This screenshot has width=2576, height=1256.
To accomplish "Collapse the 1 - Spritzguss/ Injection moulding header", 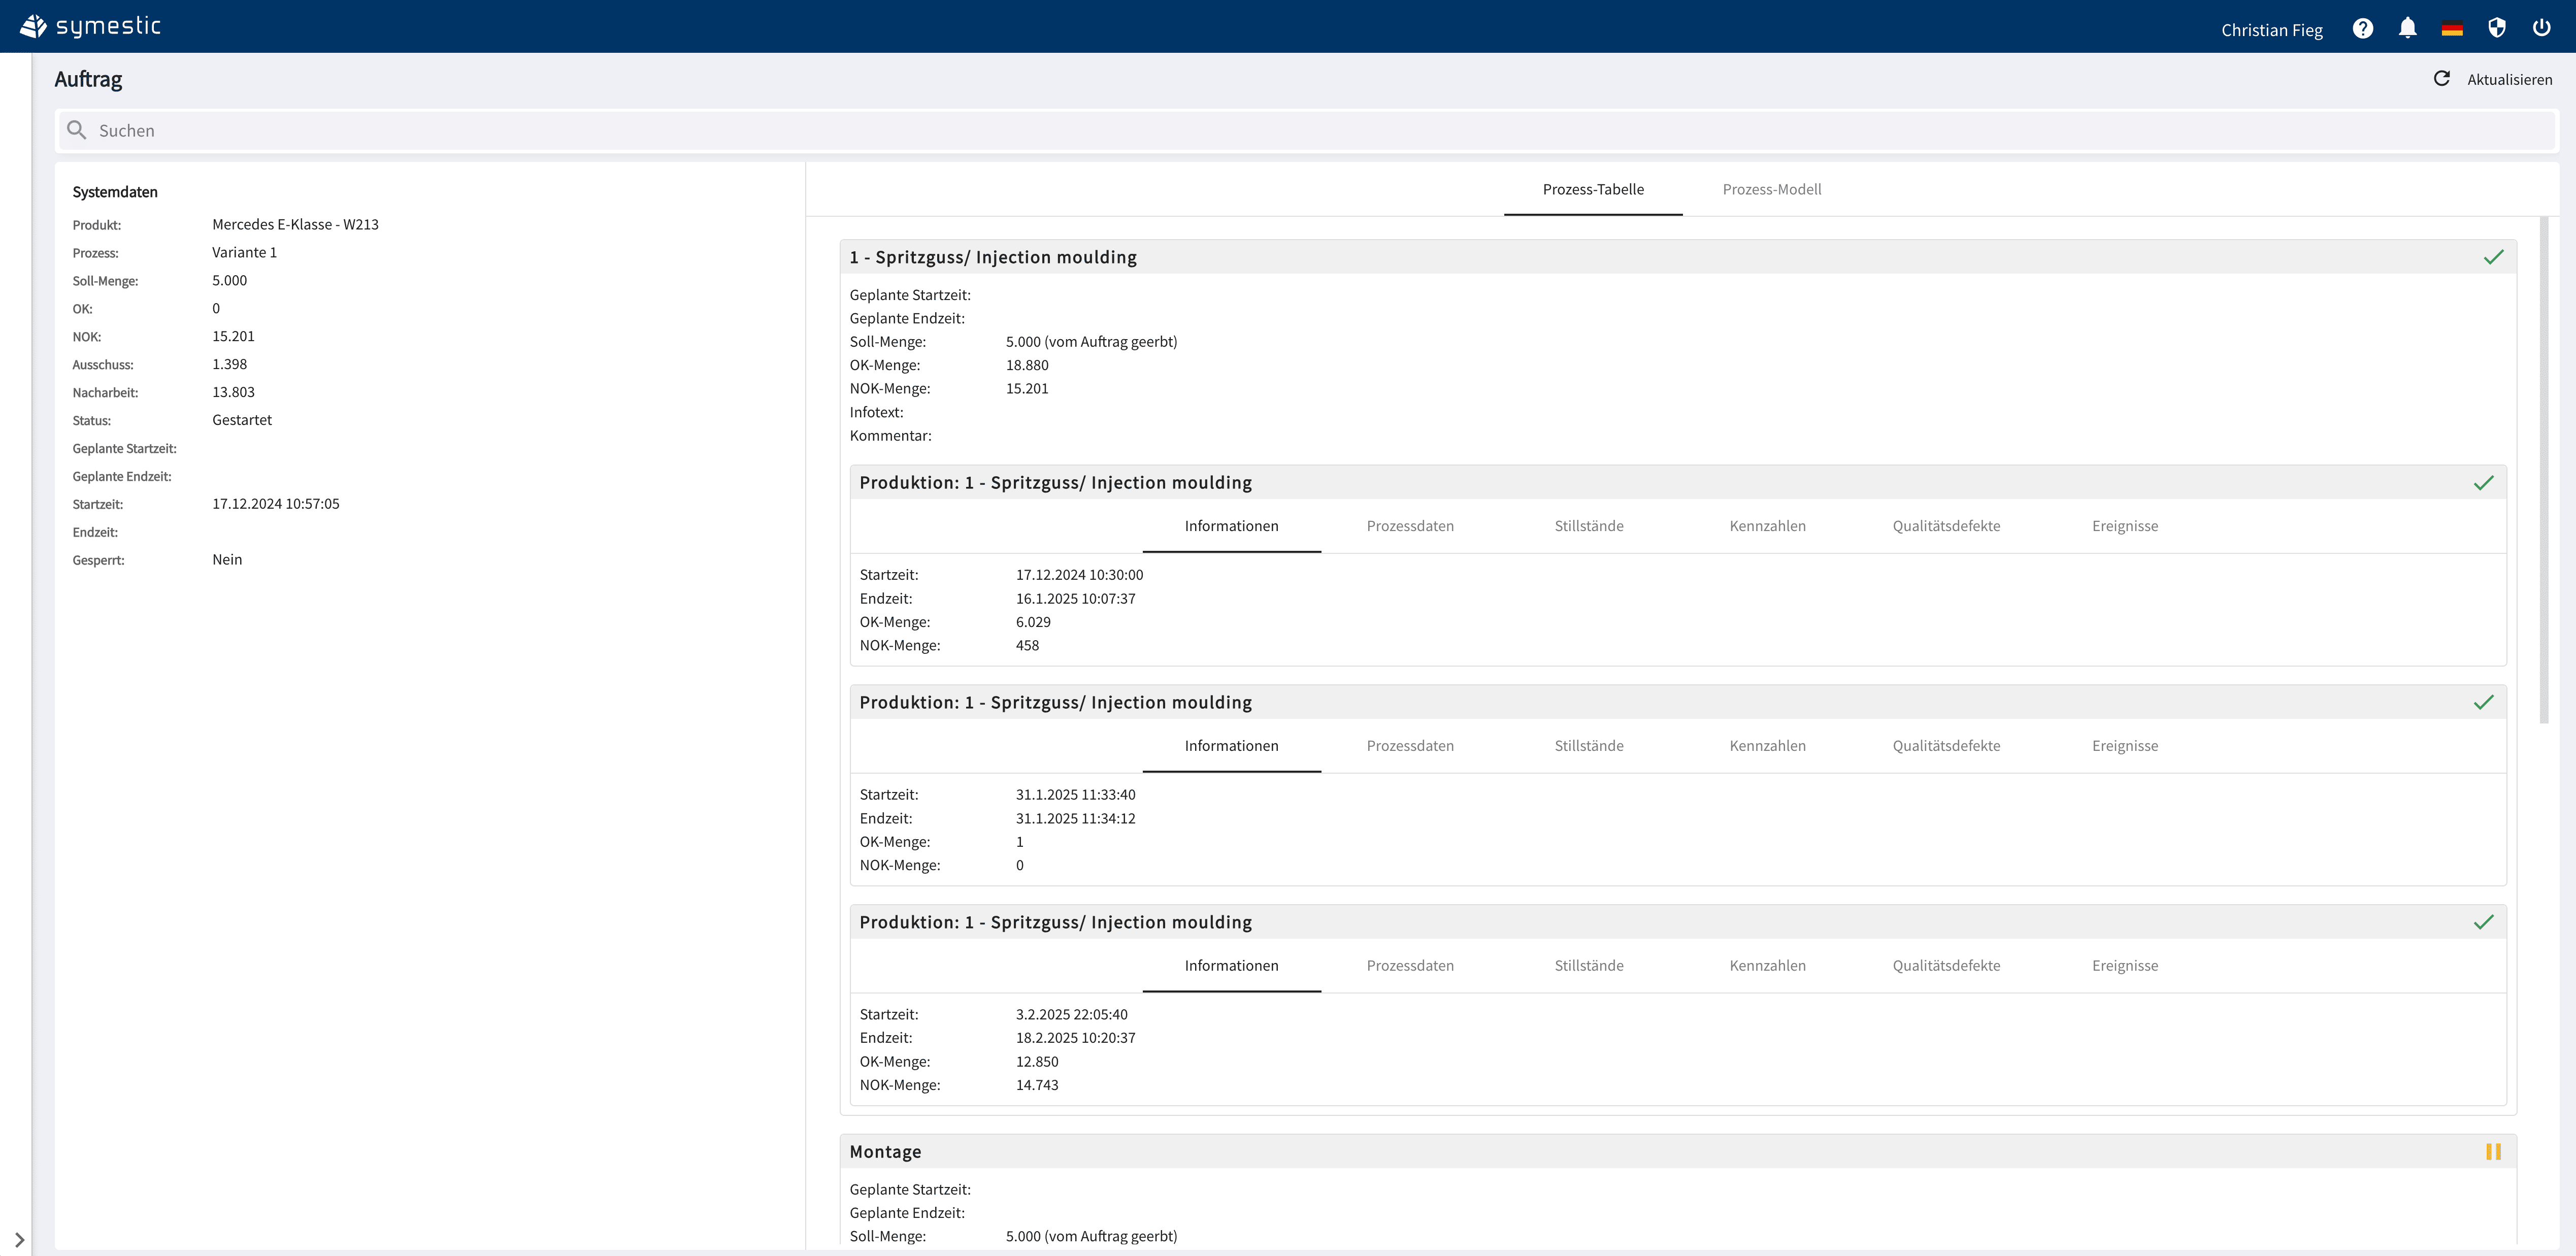I will [1677, 257].
